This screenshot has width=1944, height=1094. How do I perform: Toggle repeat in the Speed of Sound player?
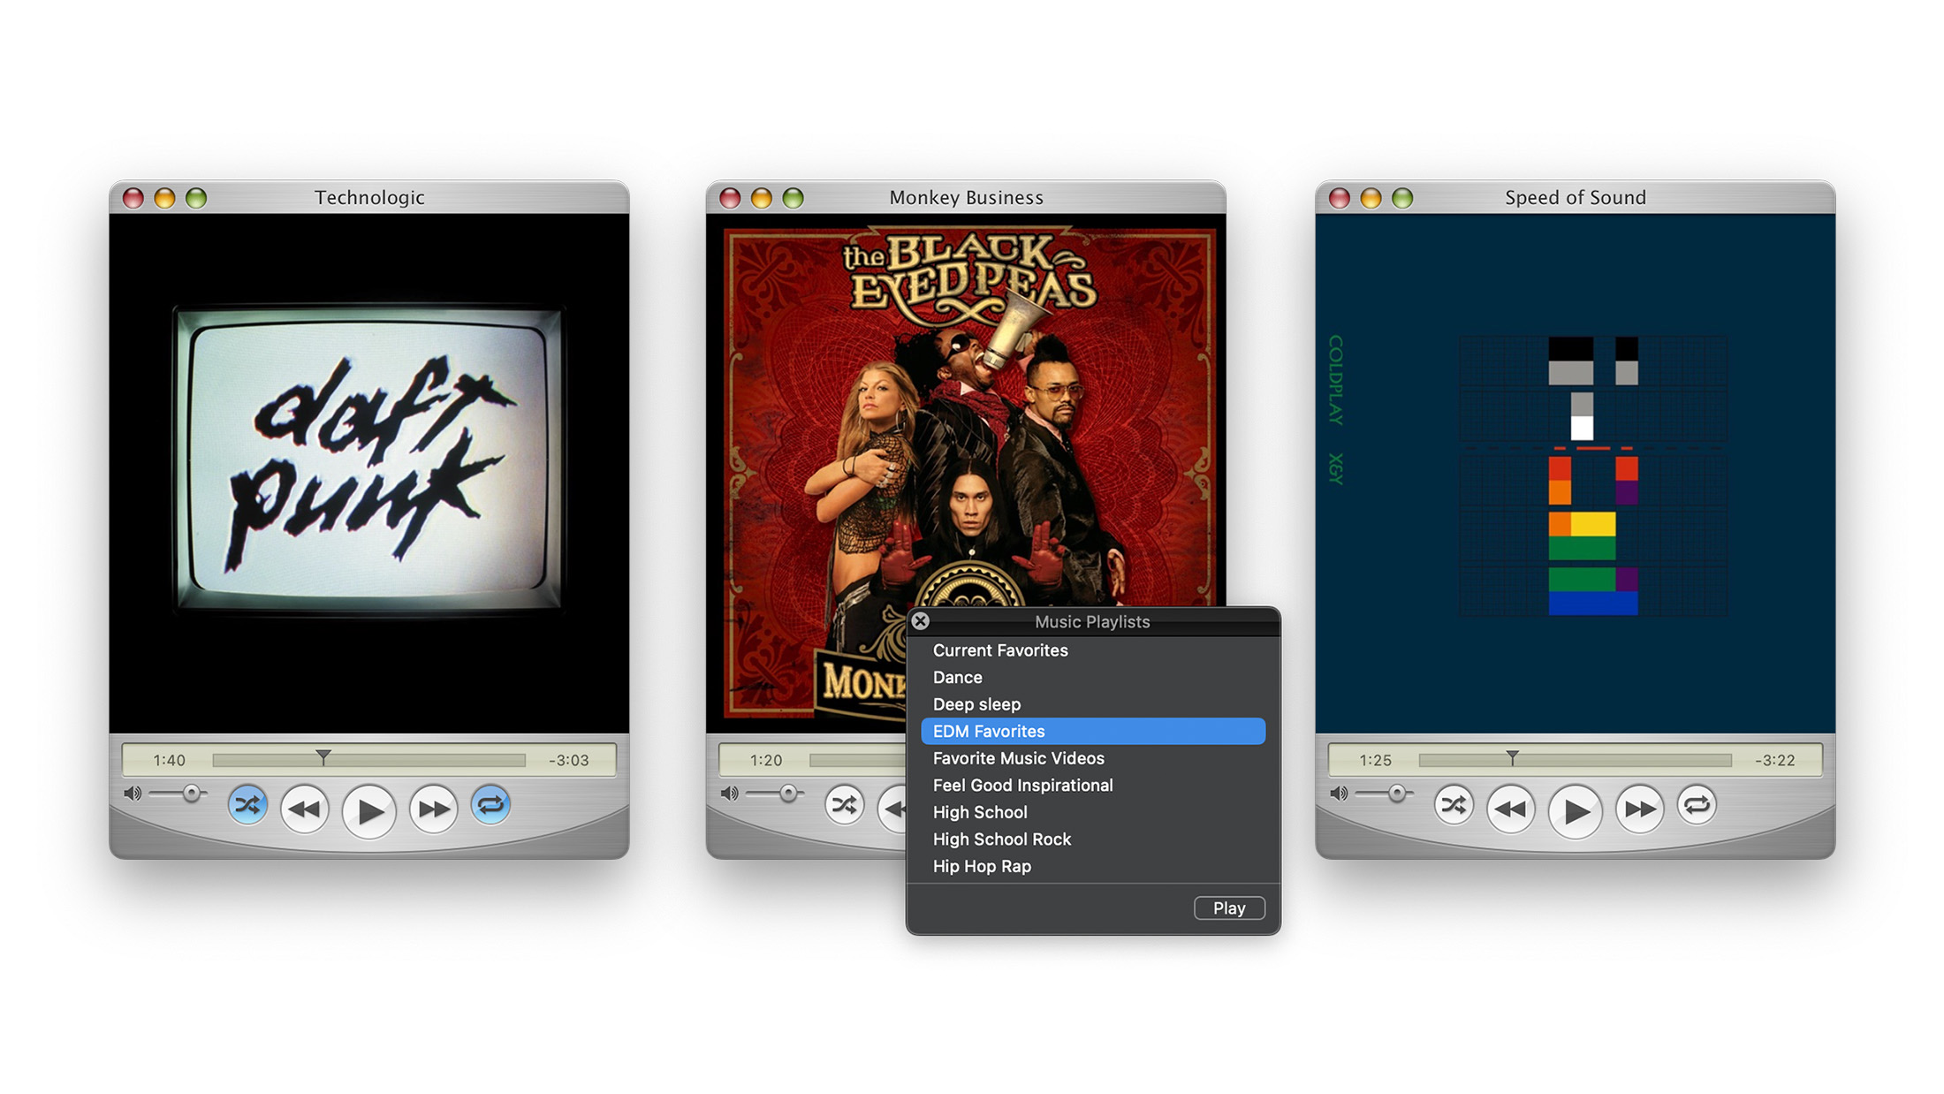[x=1697, y=805]
